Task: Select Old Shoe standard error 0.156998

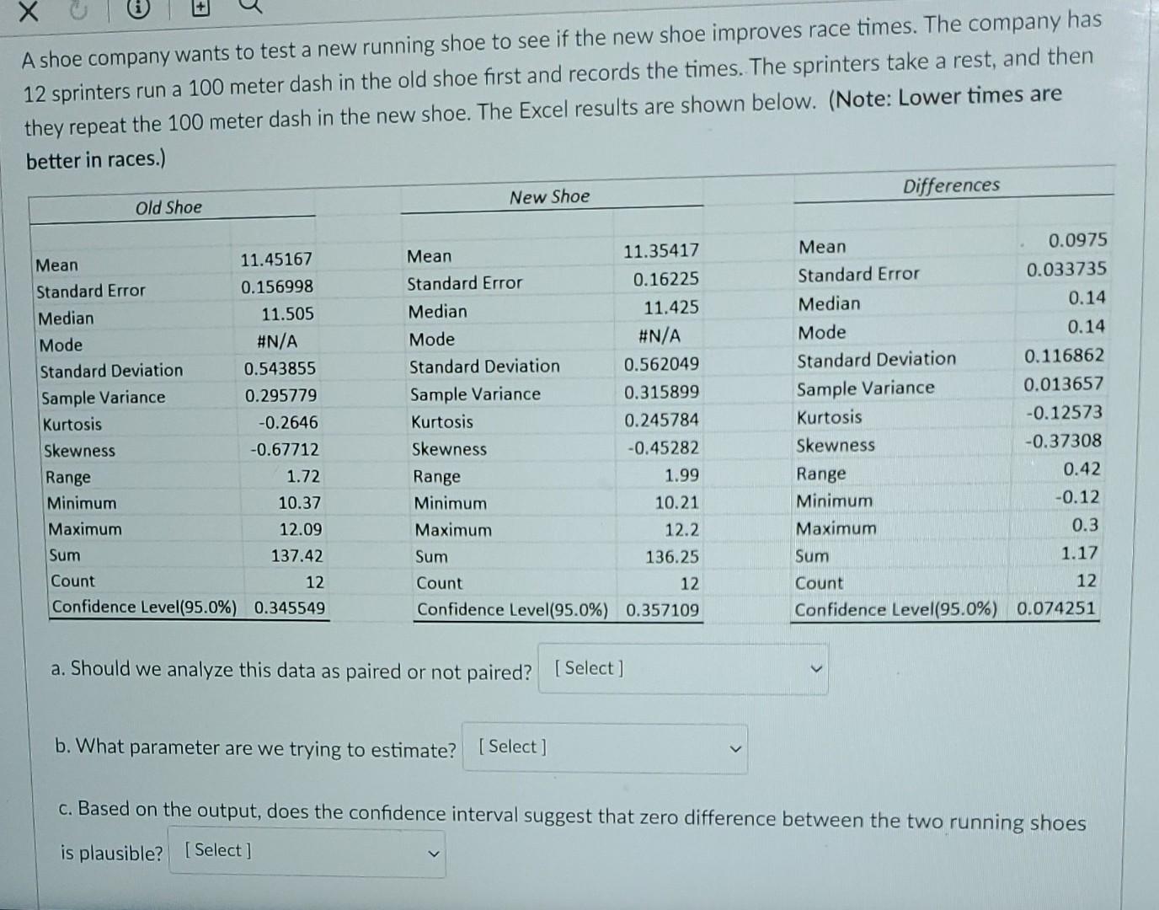Action: click(x=277, y=287)
